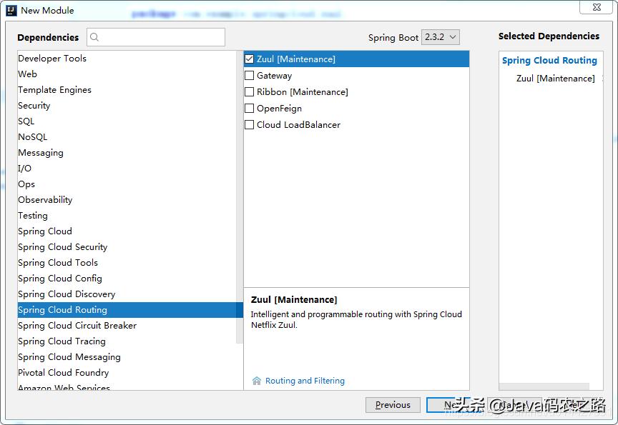
Task: Click the search magnifier icon in Dependencies field
Action: (x=94, y=37)
